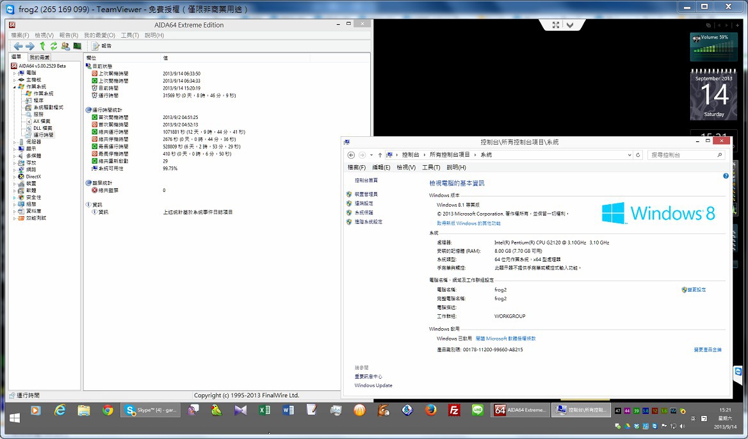
Task: Click the green monitor icon in AIDA64's toolbar
Action: pos(77,46)
